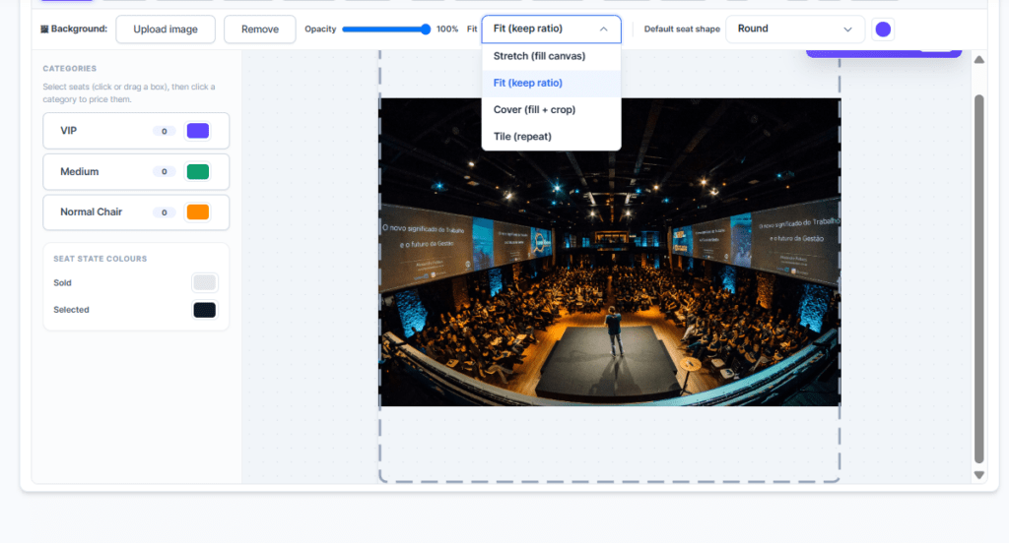This screenshot has height=543, width=1009.
Task: Click the Background label icon
Action: (x=44, y=29)
